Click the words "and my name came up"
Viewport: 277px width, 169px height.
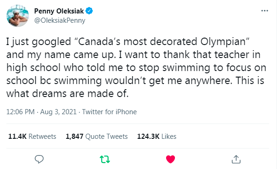click(x=61, y=55)
